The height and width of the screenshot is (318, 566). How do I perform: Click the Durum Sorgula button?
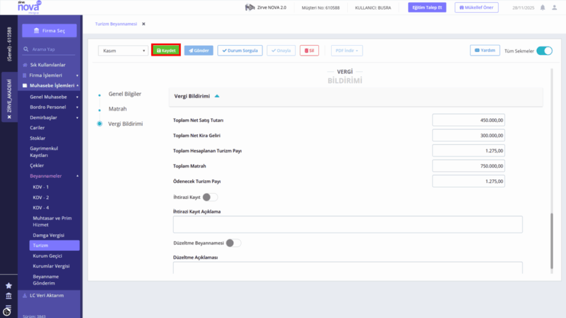pos(240,50)
